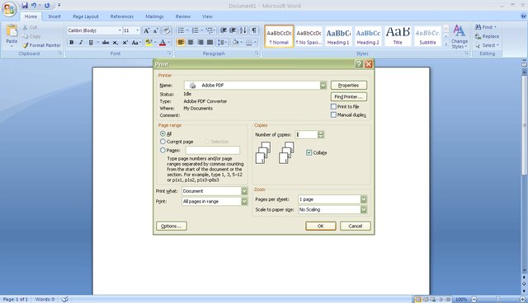Click the Zoom in plus button

point(523,299)
